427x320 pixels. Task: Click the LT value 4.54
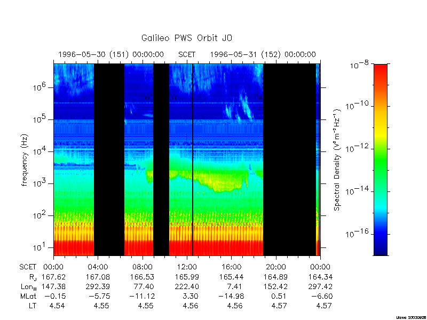pyautogui.click(x=57, y=306)
